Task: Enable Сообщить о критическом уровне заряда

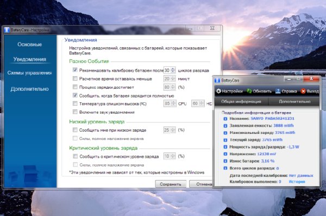Action: pyautogui.click(x=76, y=156)
